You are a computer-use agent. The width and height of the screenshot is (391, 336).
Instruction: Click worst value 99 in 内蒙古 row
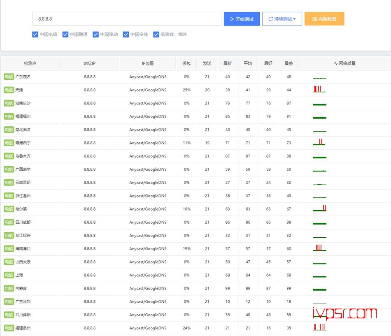point(289,288)
